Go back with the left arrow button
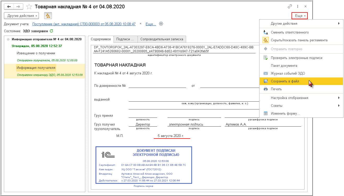Screen dimensions: 344x196 [x=9, y=6]
